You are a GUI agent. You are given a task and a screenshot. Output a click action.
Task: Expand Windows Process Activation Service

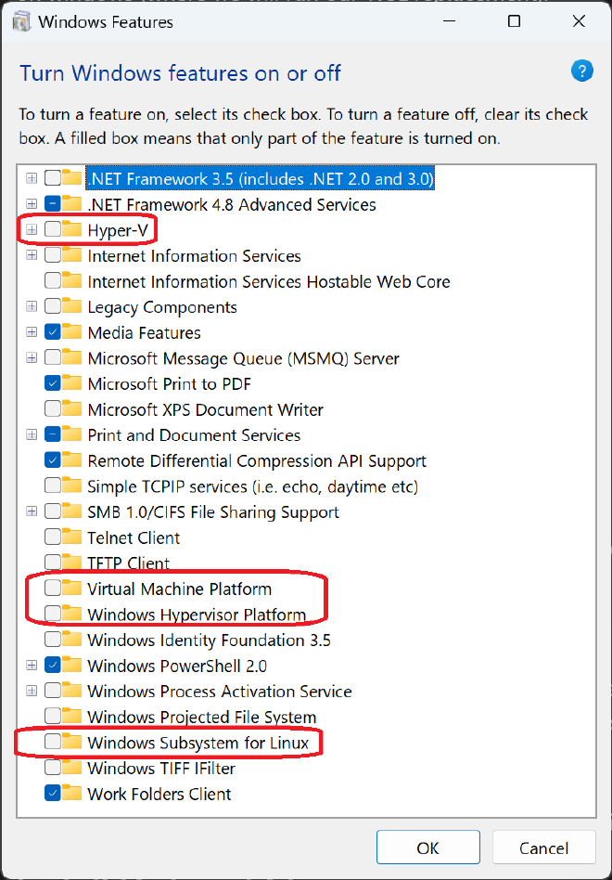[32, 691]
